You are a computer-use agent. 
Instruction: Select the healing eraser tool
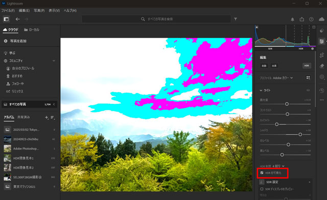click(321, 66)
